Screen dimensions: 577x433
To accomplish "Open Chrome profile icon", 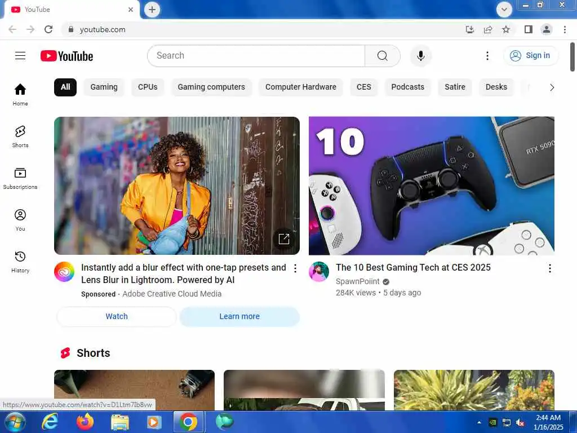I will 547,29.
